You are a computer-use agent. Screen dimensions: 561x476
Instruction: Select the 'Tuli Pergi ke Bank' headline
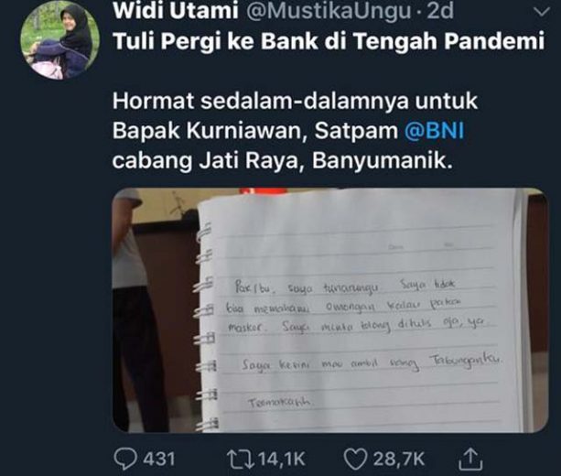(x=329, y=41)
